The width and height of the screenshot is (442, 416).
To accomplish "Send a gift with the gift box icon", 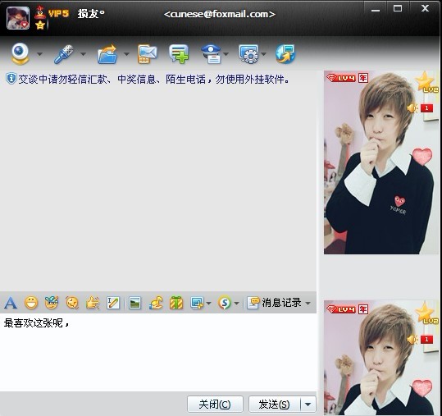I will coord(176,303).
